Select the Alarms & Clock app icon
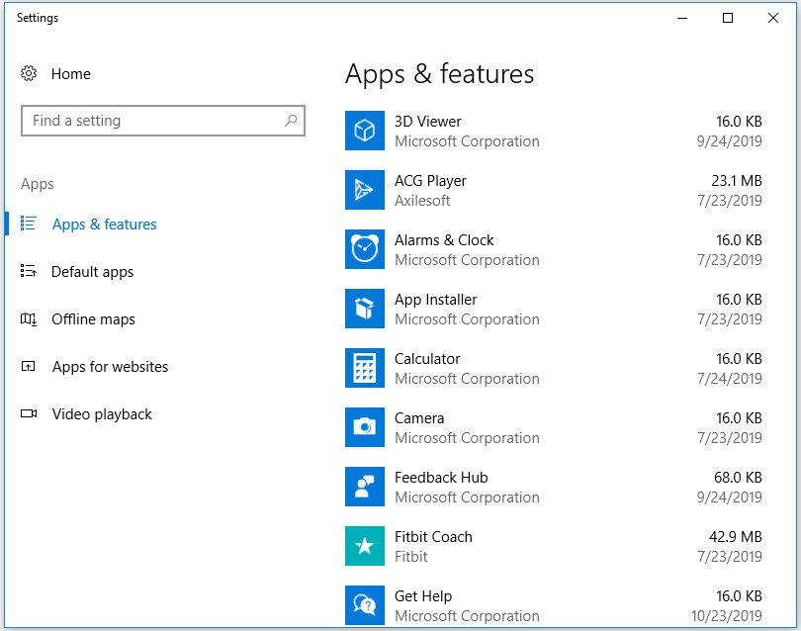The width and height of the screenshot is (801, 631). click(x=365, y=249)
